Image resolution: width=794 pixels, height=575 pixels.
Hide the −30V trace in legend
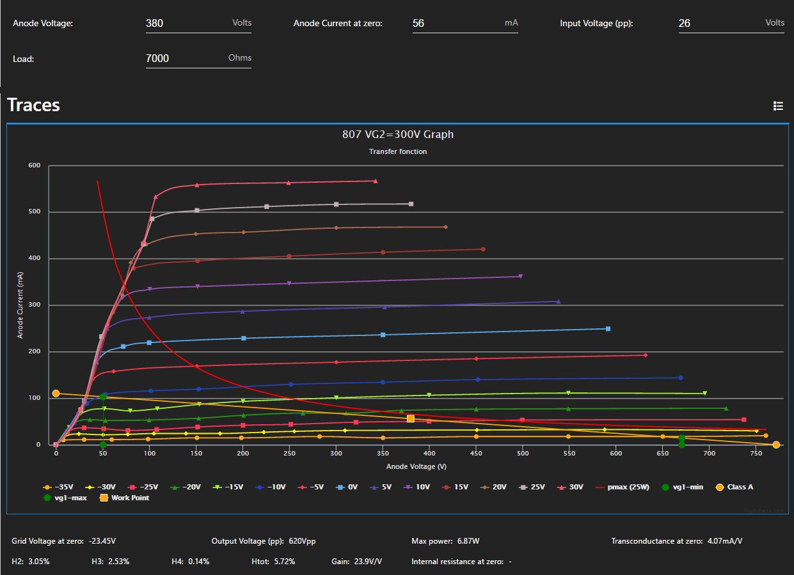coord(100,487)
